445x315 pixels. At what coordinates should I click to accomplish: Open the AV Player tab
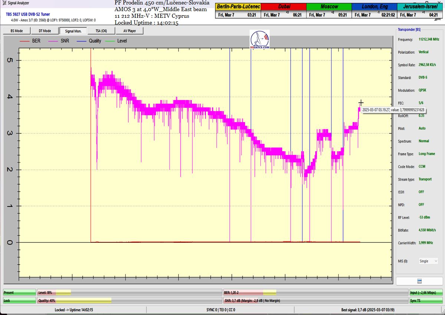point(130,31)
